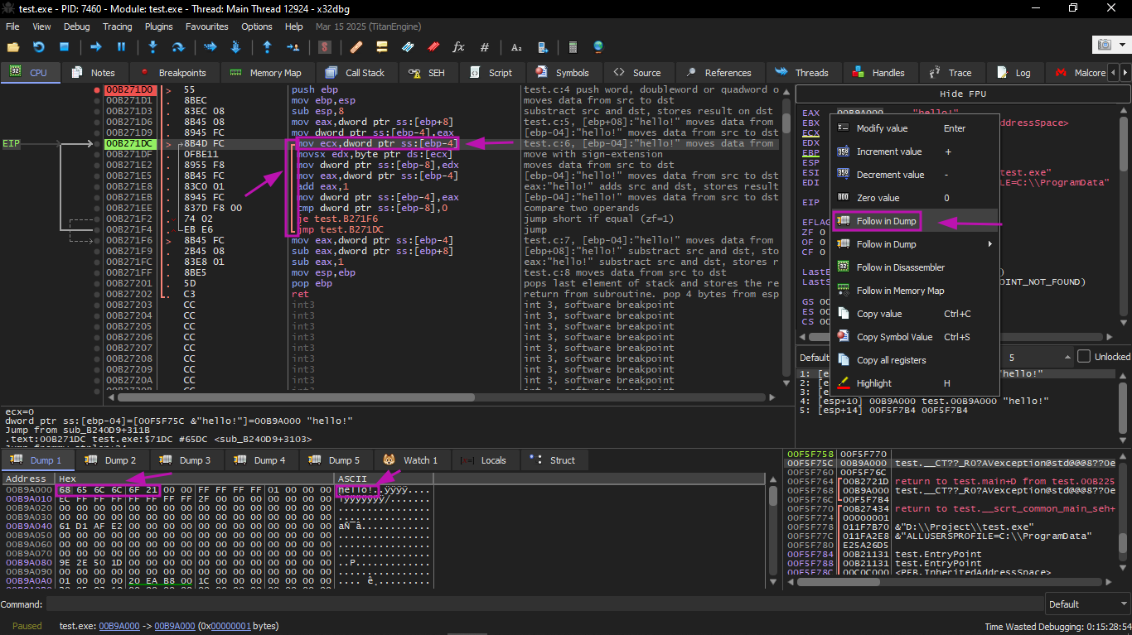Open the Assemble (fx) toolbar icon
1132x635 pixels.
pyautogui.click(x=457, y=47)
